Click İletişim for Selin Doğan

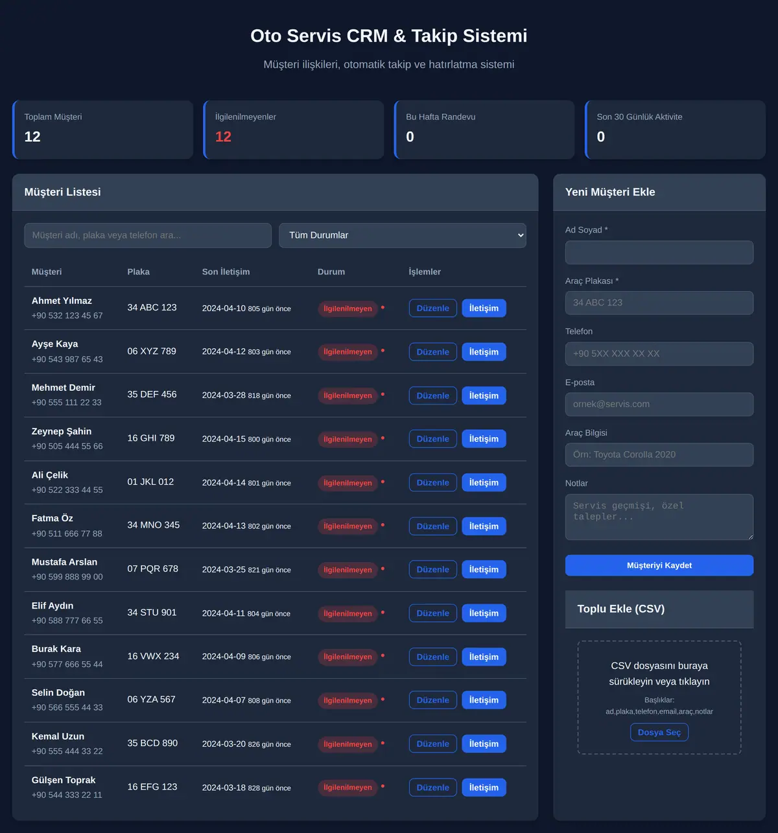coord(484,700)
